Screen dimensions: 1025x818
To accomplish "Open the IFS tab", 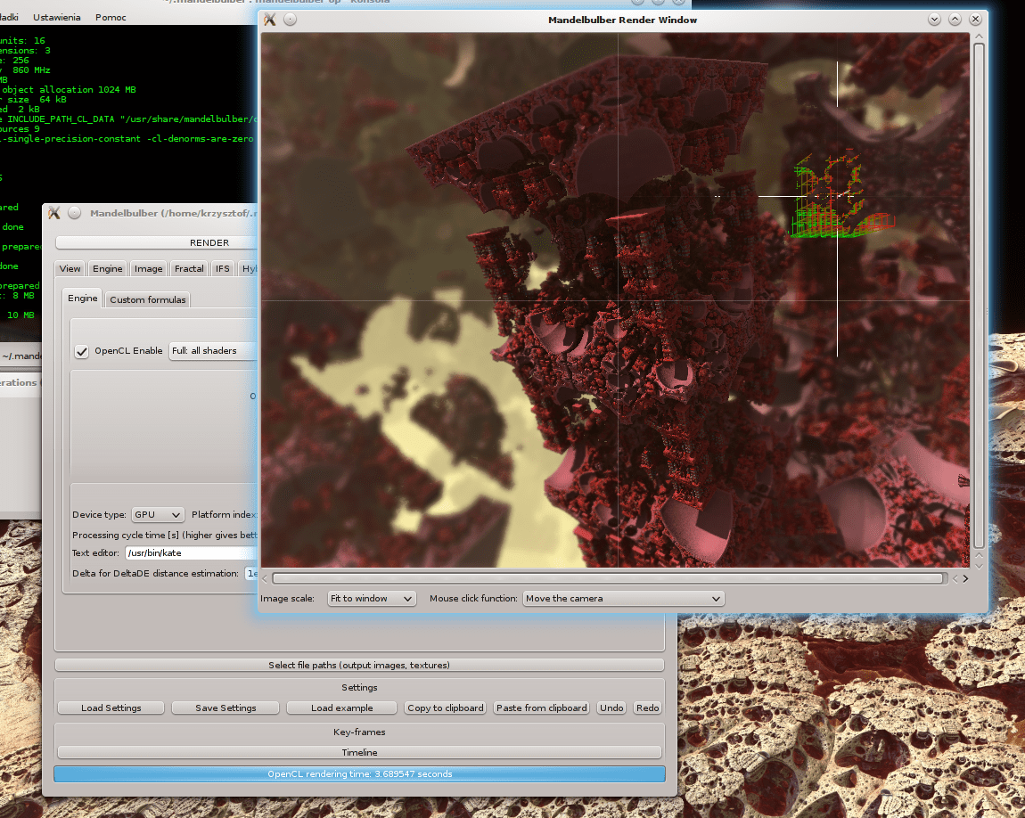I will pyautogui.click(x=222, y=268).
